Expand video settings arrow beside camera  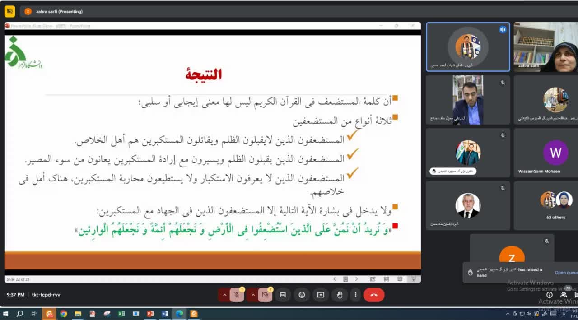(x=253, y=295)
